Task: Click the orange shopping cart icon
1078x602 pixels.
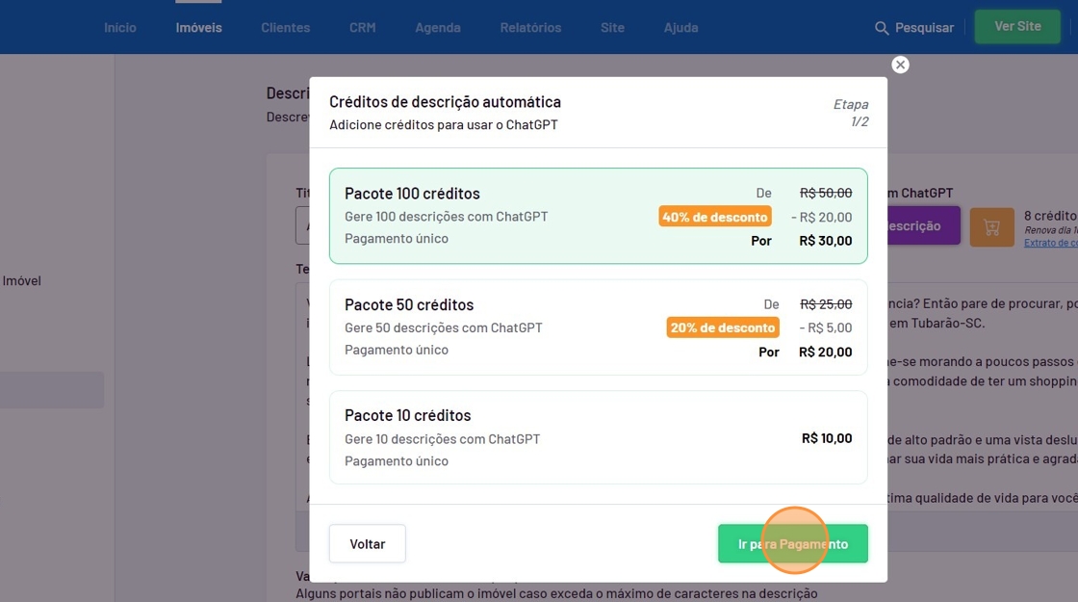Action: pyautogui.click(x=991, y=227)
